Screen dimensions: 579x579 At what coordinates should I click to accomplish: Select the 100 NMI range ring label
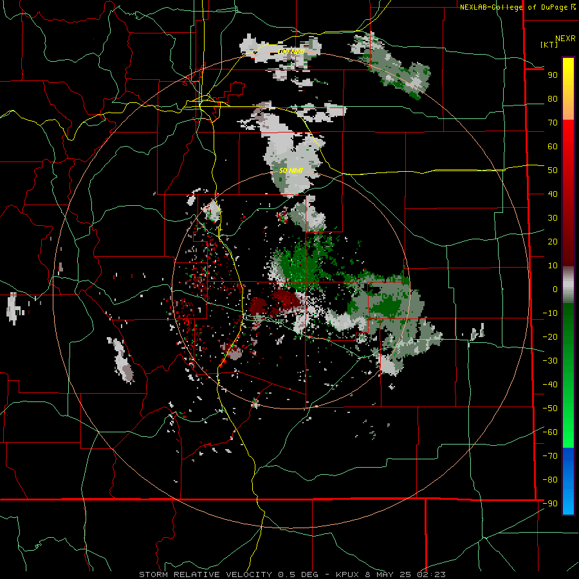(x=291, y=51)
